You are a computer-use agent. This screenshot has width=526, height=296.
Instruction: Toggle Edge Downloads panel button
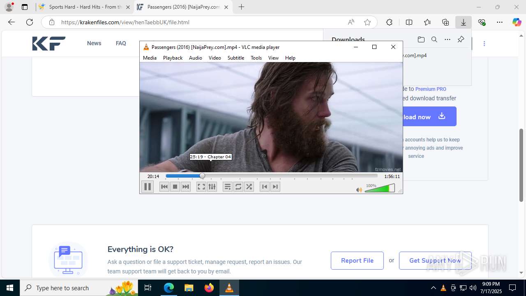click(464, 22)
